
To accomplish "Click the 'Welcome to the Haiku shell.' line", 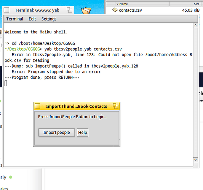I will (36, 32).
